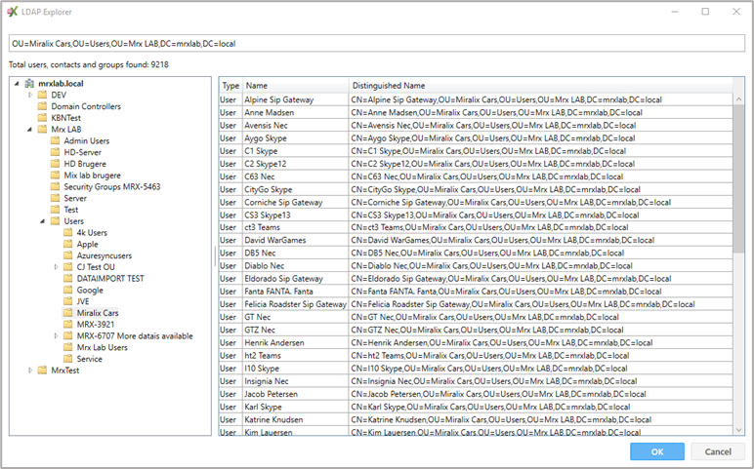
Task: Click the Domain Controllers folder icon
Action: pos(42,106)
